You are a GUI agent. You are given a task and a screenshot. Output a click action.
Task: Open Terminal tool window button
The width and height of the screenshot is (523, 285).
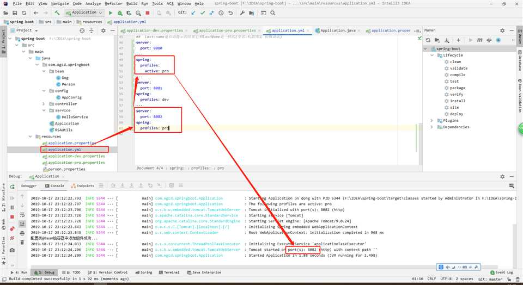[169, 272]
